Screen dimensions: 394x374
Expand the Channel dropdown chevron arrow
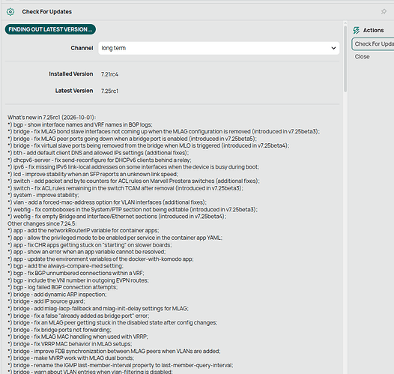pos(333,48)
